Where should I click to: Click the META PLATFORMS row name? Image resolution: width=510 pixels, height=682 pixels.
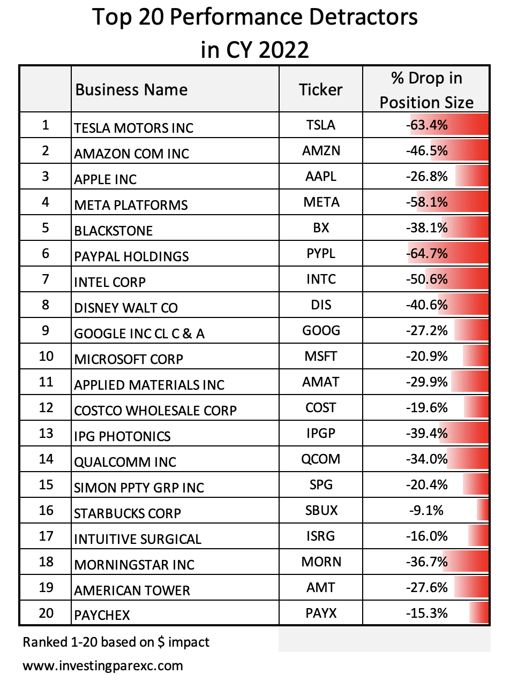(131, 206)
